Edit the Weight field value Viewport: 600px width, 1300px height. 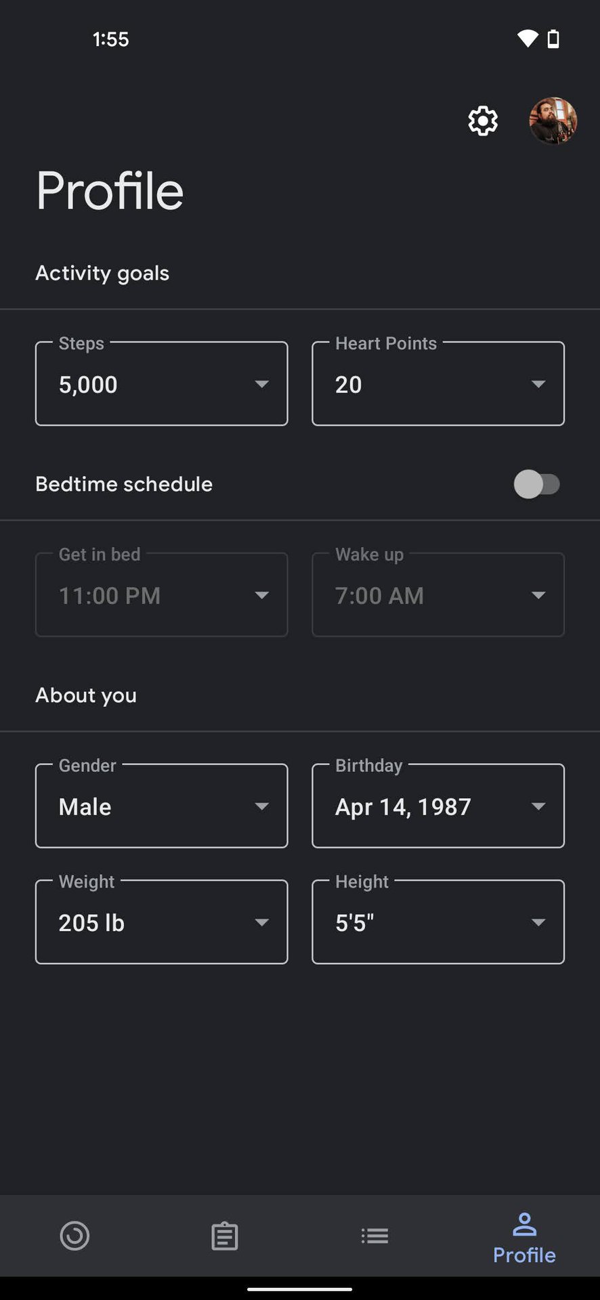pyautogui.click(x=161, y=922)
